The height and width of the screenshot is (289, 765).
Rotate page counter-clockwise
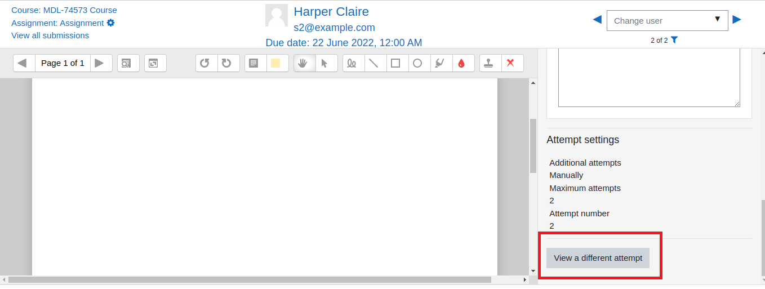[x=206, y=63]
